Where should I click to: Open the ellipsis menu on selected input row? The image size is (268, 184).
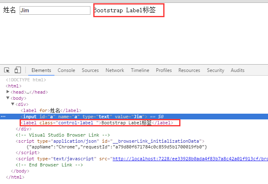pos(3,117)
